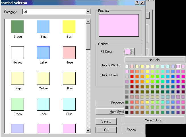Select the unlabeled lavender symbol in bottom row

[17, 128]
